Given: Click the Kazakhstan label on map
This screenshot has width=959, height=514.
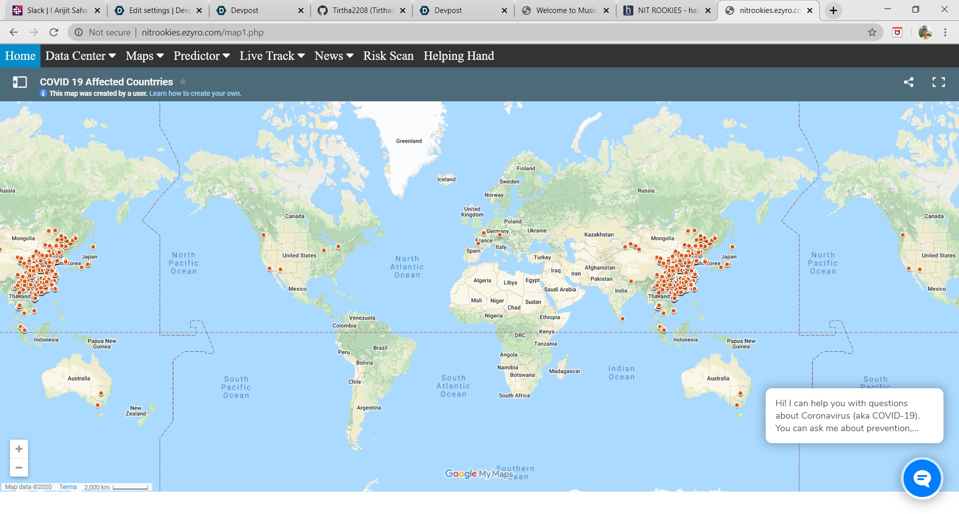Looking at the screenshot, I should [599, 235].
